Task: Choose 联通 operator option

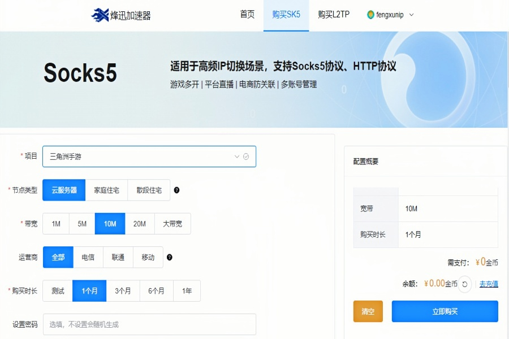Action: pyautogui.click(x=118, y=257)
